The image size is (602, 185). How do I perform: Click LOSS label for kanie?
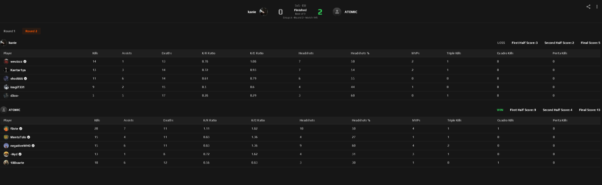pyautogui.click(x=501, y=42)
